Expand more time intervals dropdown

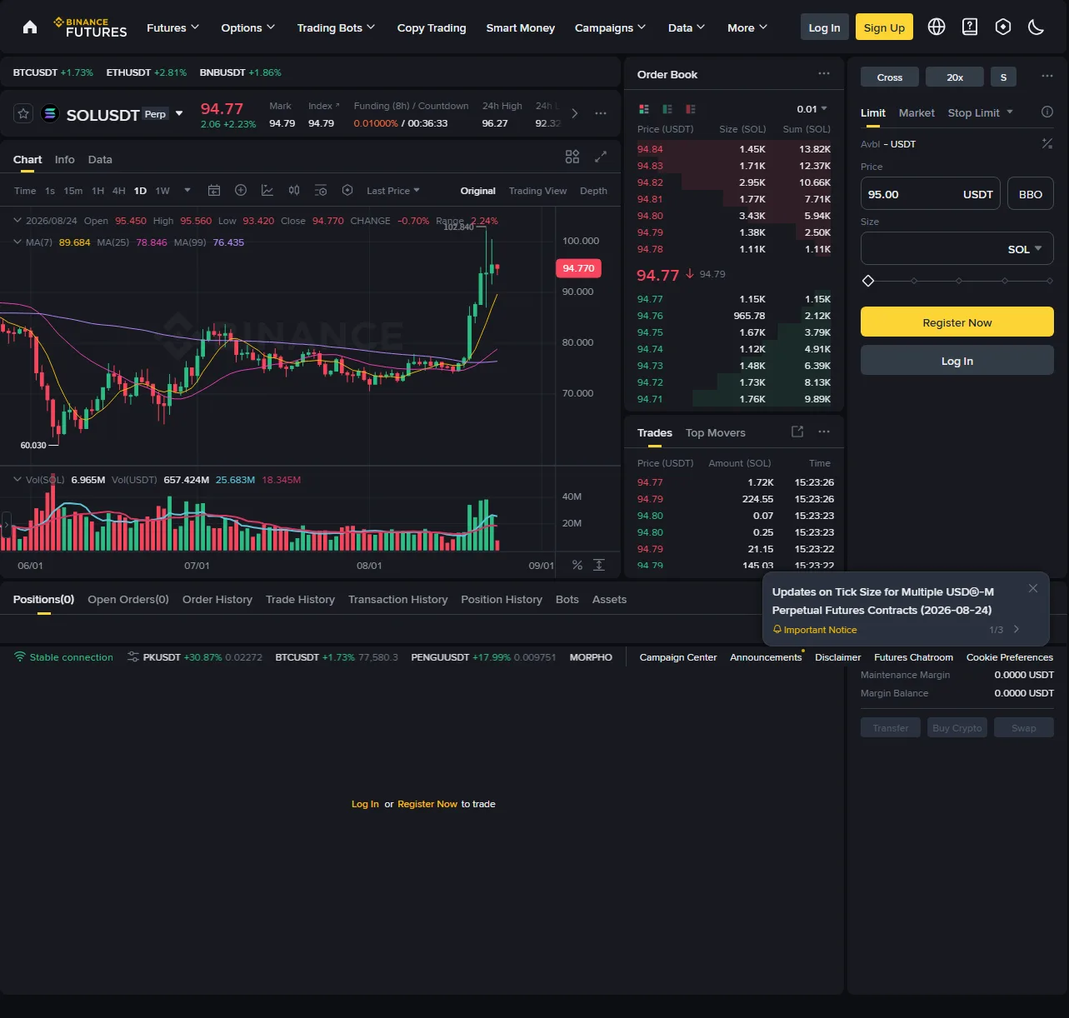[x=187, y=191]
